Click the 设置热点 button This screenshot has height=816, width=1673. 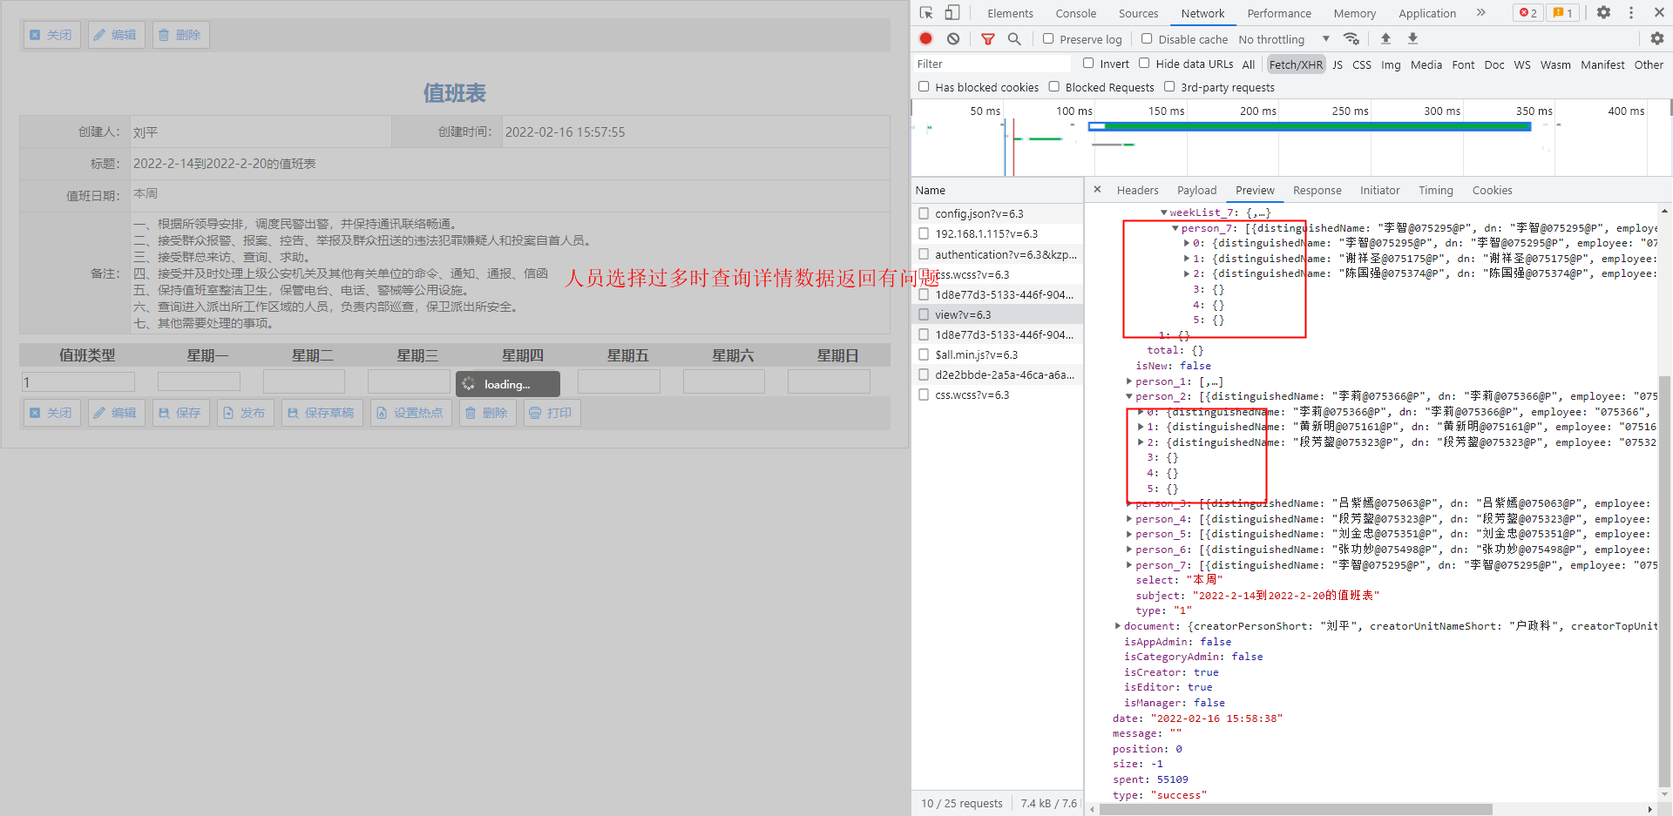pos(410,413)
